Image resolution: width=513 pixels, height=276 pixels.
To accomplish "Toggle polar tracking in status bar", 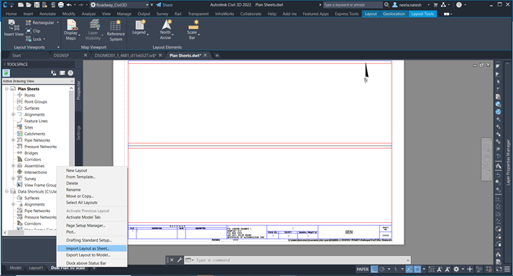I will point(382,269).
